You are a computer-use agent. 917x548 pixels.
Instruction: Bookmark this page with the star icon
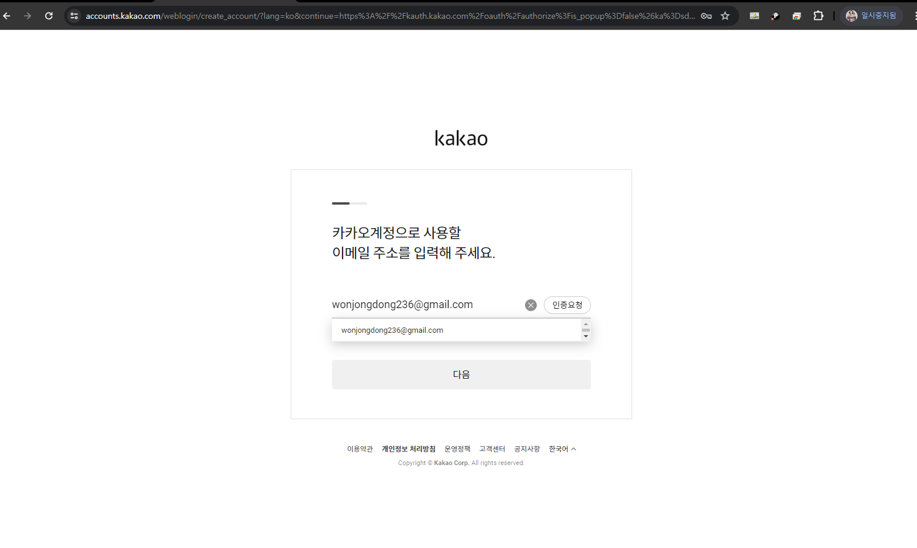click(725, 16)
